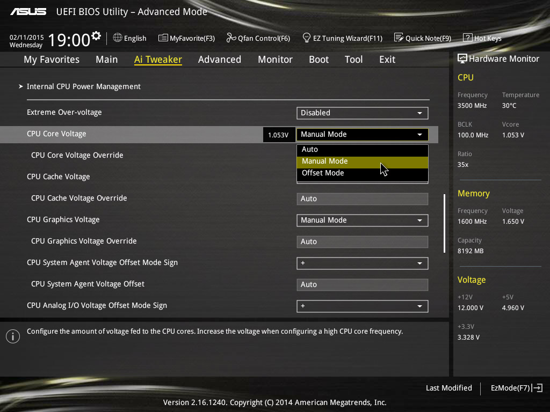Click the CPU System Agent Voltage Offset field
The width and height of the screenshot is (550, 412).
363,285
